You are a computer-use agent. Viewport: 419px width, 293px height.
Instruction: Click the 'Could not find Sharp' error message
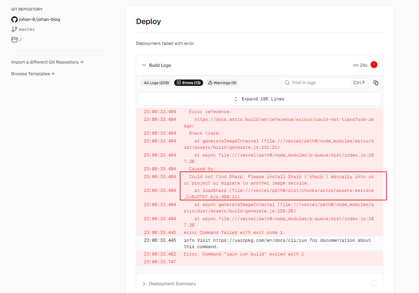279,180
